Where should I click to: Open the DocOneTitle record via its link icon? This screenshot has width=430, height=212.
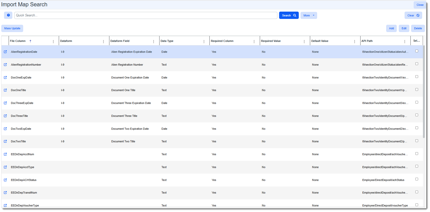pos(5,90)
